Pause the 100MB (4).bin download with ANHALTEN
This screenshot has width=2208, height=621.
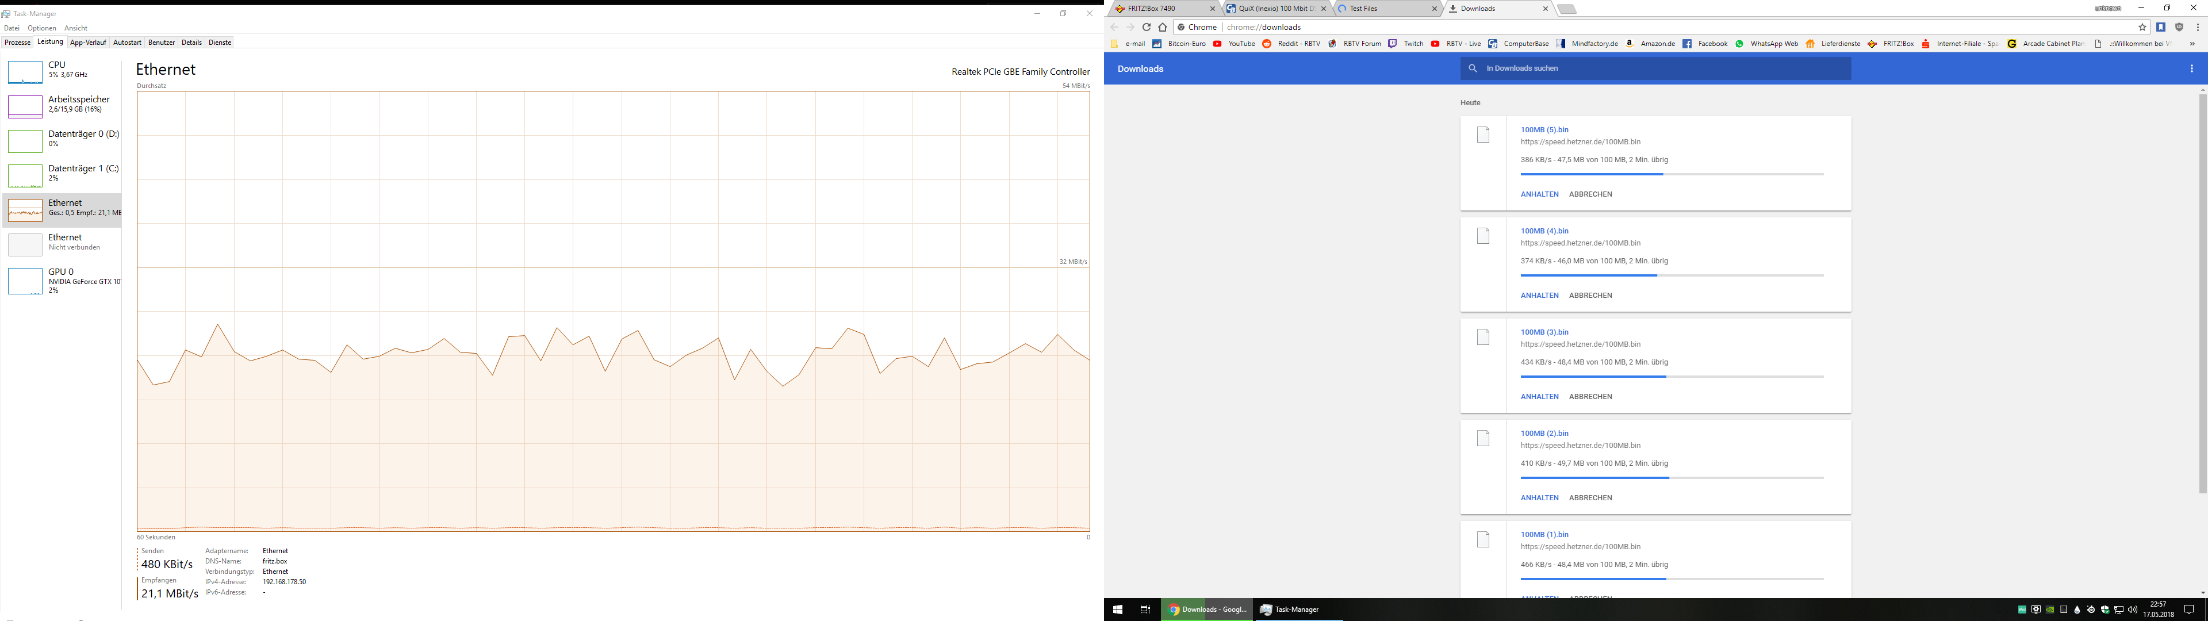pos(1539,295)
